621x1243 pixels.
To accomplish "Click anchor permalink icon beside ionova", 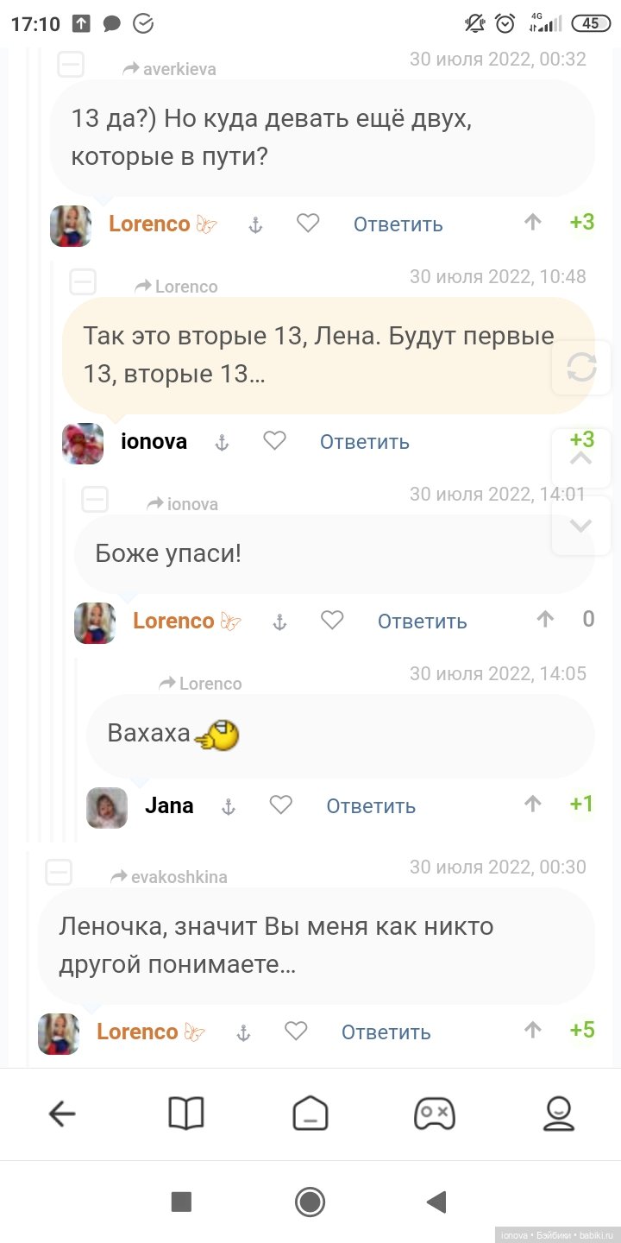I will point(222,442).
